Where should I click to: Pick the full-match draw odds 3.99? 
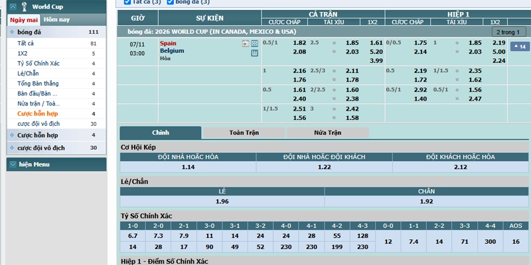pos(376,60)
